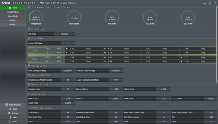Click Memory Clock value 1 600

point(116,89)
